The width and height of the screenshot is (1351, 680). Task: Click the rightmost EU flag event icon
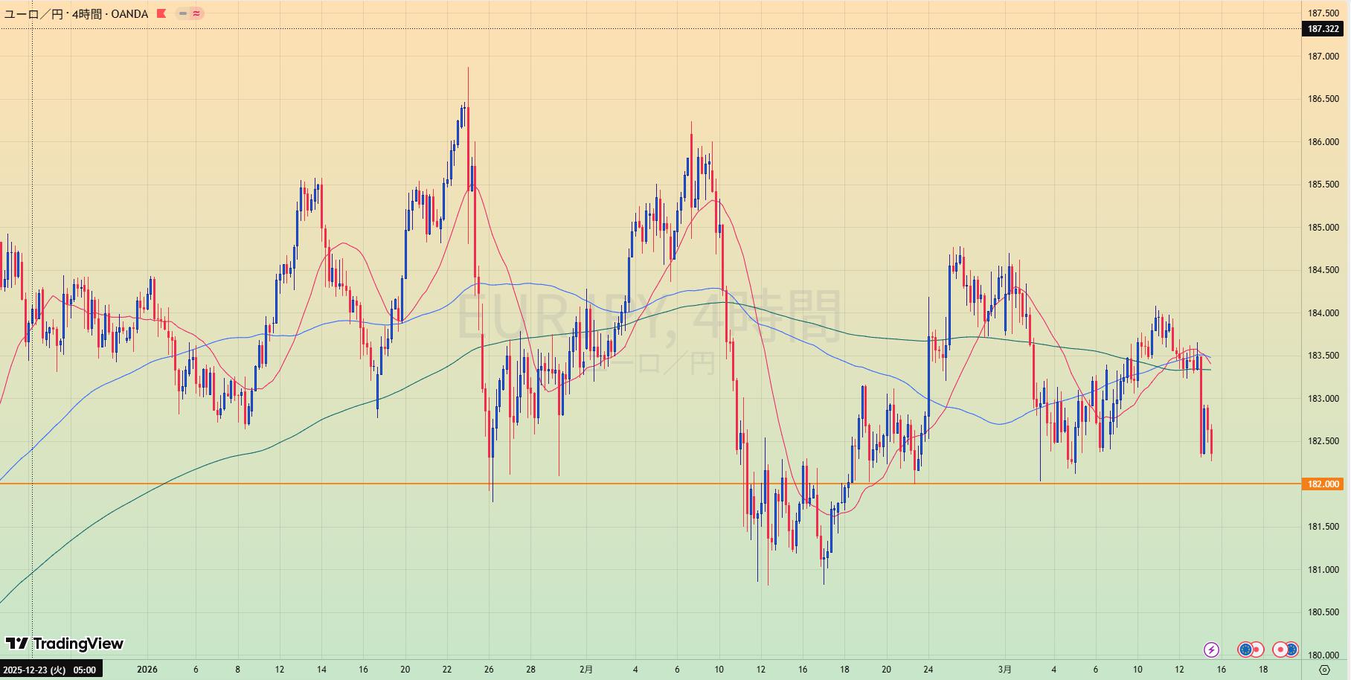(1291, 649)
